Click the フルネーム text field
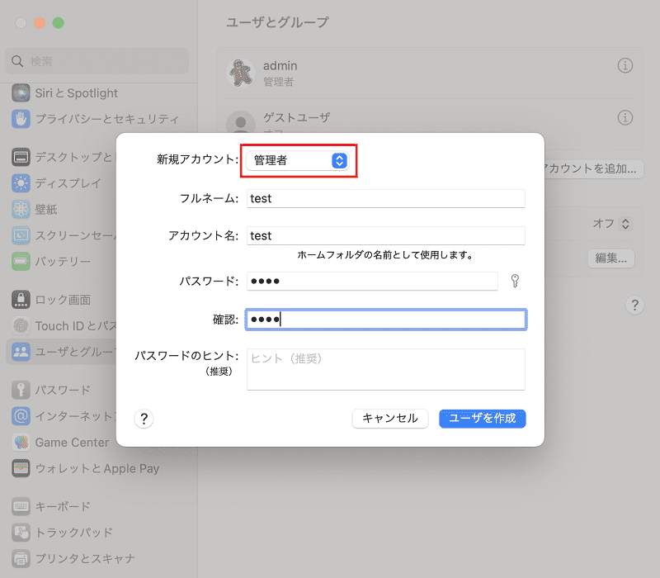660x578 pixels. coord(385,198)
